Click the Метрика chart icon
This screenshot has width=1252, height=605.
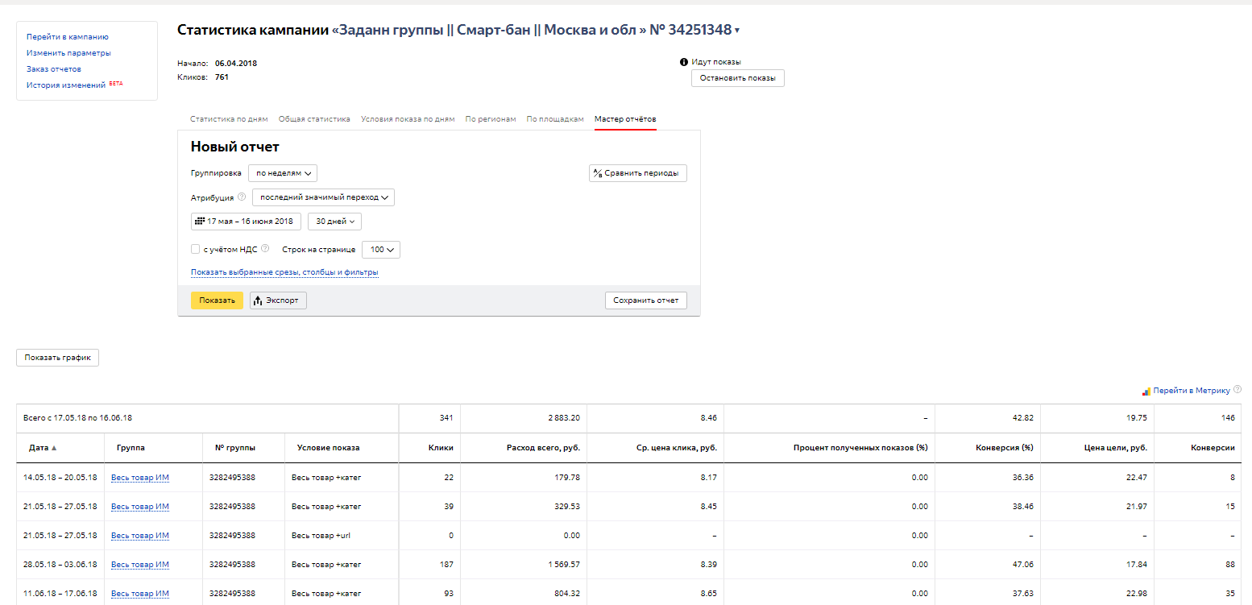1146,392
